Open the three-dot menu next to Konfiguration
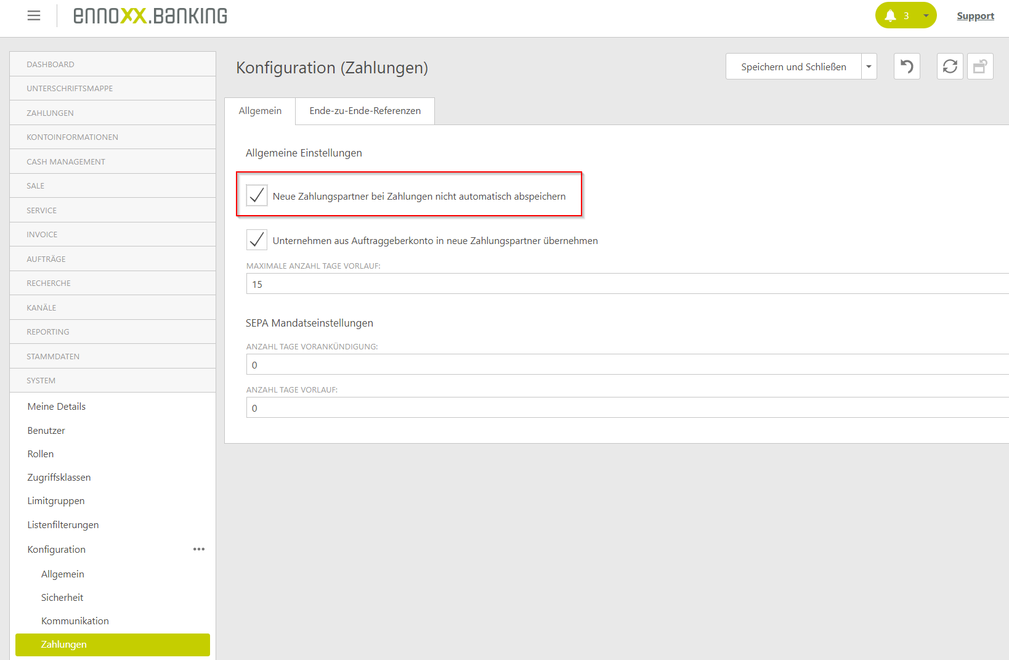The width and height of the screenshot is (1009, 660). (199, 549)
